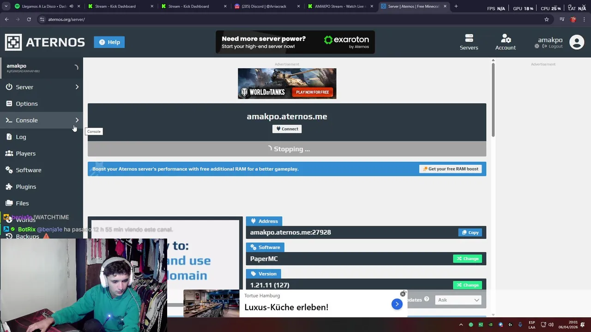
Task: Open the notifications bell icon
Action: 584,325
